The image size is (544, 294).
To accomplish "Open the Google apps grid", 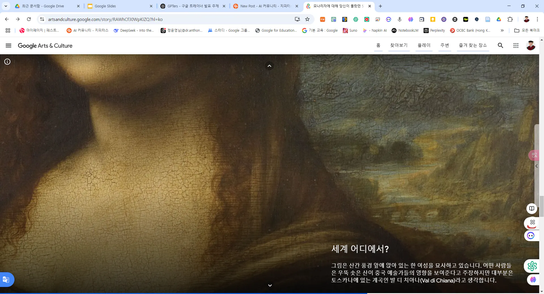I will [x=516, y=45].
